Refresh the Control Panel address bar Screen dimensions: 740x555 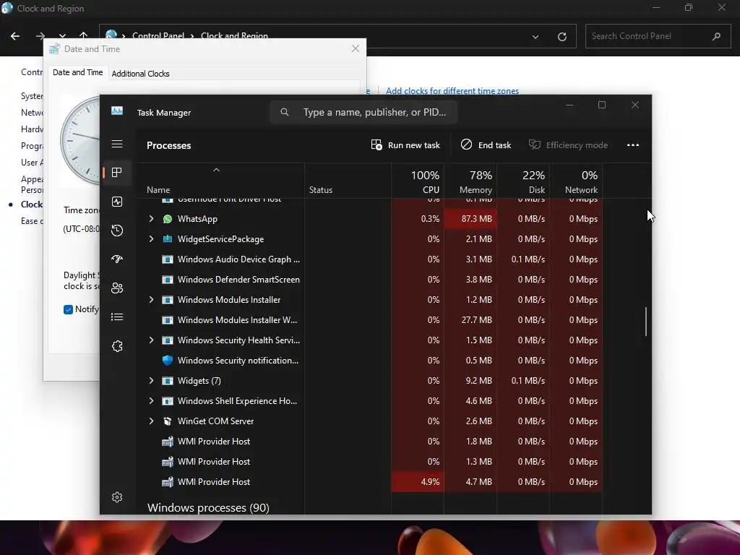coord(562,36)
